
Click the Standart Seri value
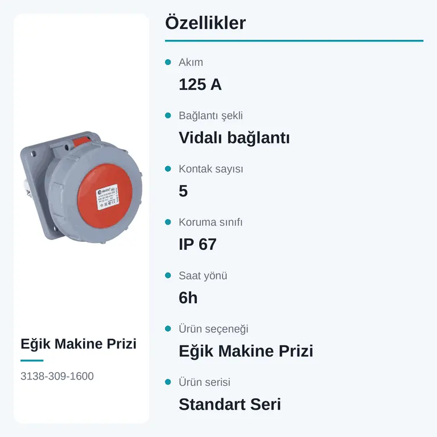pyautogui.click(x=230, y=405)
